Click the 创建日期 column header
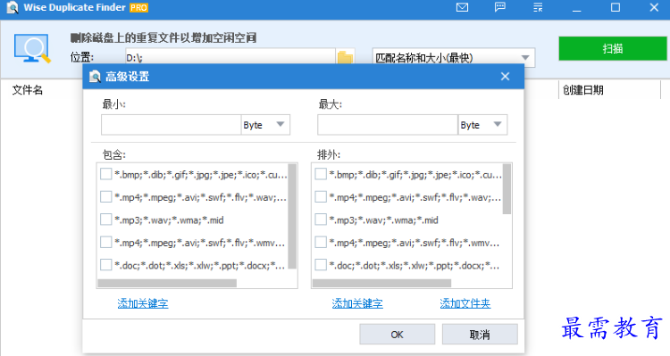The width and height of the screenshot is (670, 356). [582, 90]
